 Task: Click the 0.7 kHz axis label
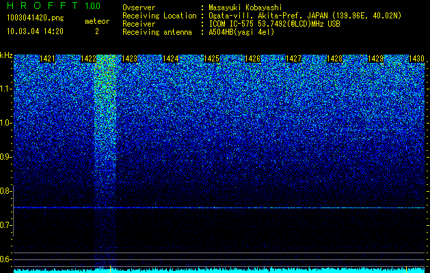pos(5,225)
